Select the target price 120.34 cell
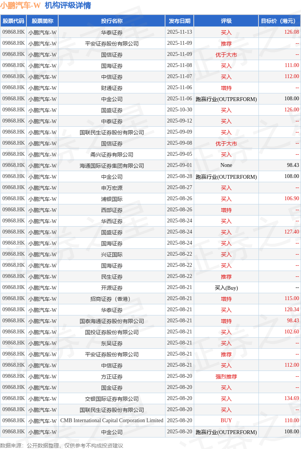 tap(280, 310)
